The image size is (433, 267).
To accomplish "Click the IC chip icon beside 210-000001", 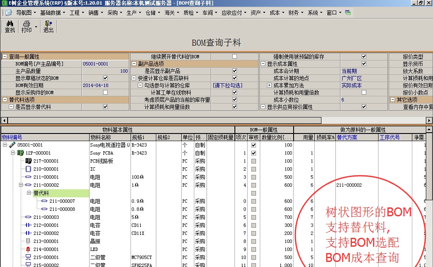I will coord(28,169).
